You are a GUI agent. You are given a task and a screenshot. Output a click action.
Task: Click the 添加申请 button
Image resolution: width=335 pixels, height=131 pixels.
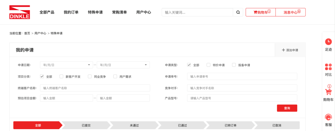[290, 50]
